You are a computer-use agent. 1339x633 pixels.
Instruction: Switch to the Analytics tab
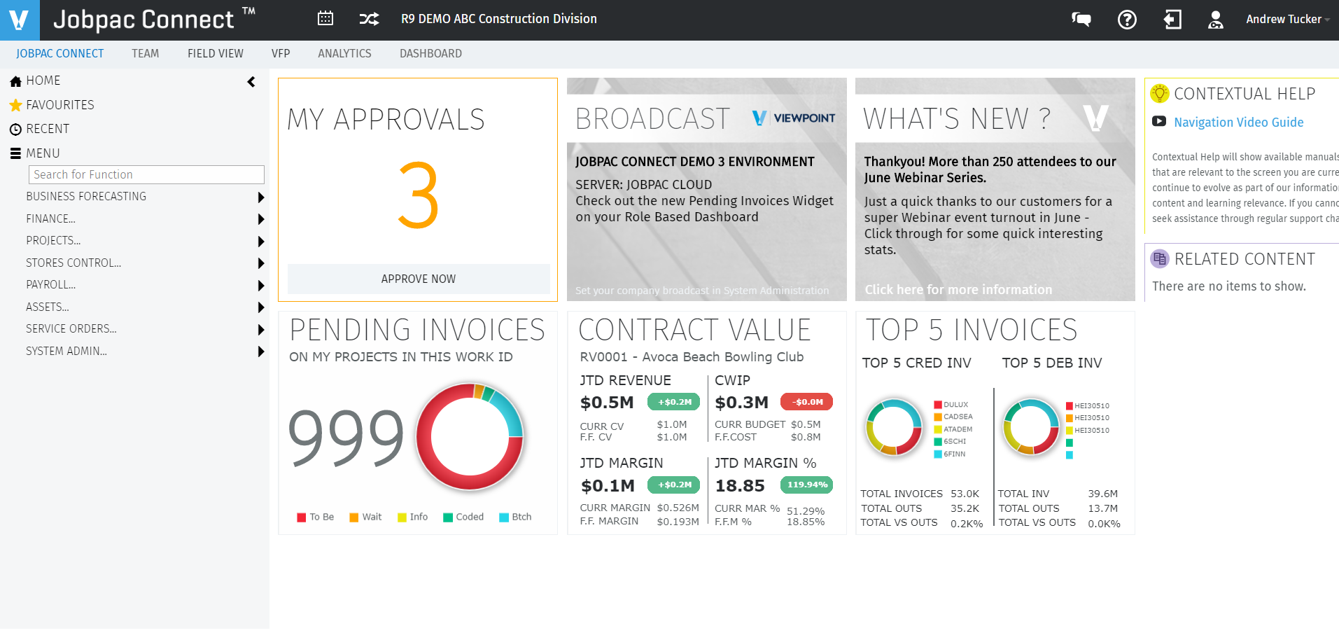point(344,53)
